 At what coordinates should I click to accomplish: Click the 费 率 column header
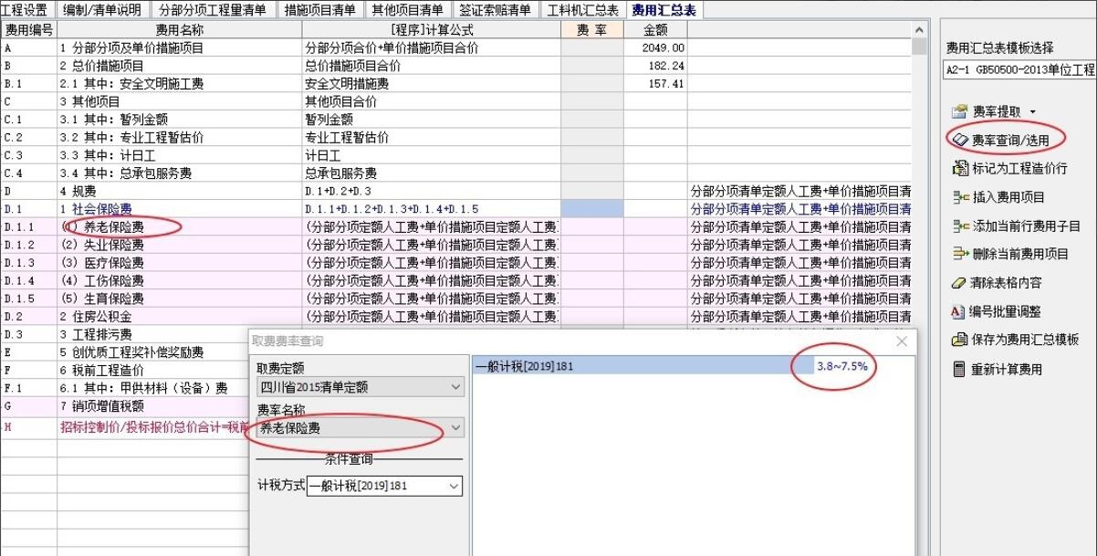(592, 30)
